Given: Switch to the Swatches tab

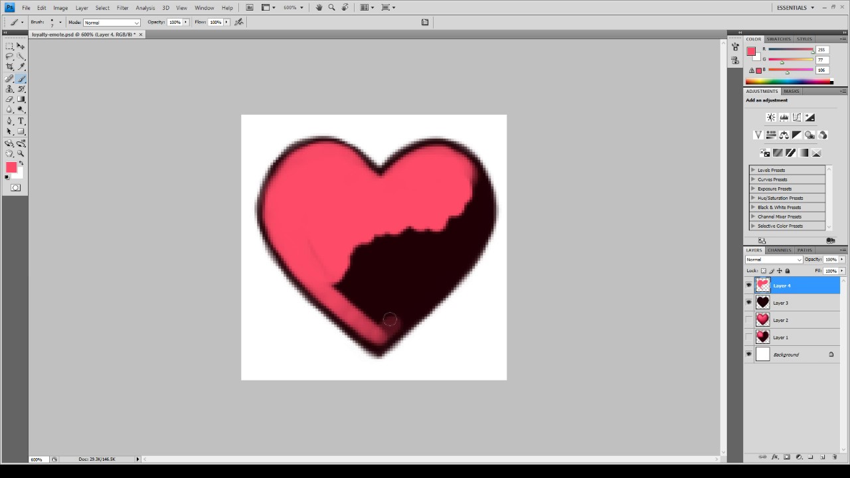Looking at the screenshot, I should 779,39.
